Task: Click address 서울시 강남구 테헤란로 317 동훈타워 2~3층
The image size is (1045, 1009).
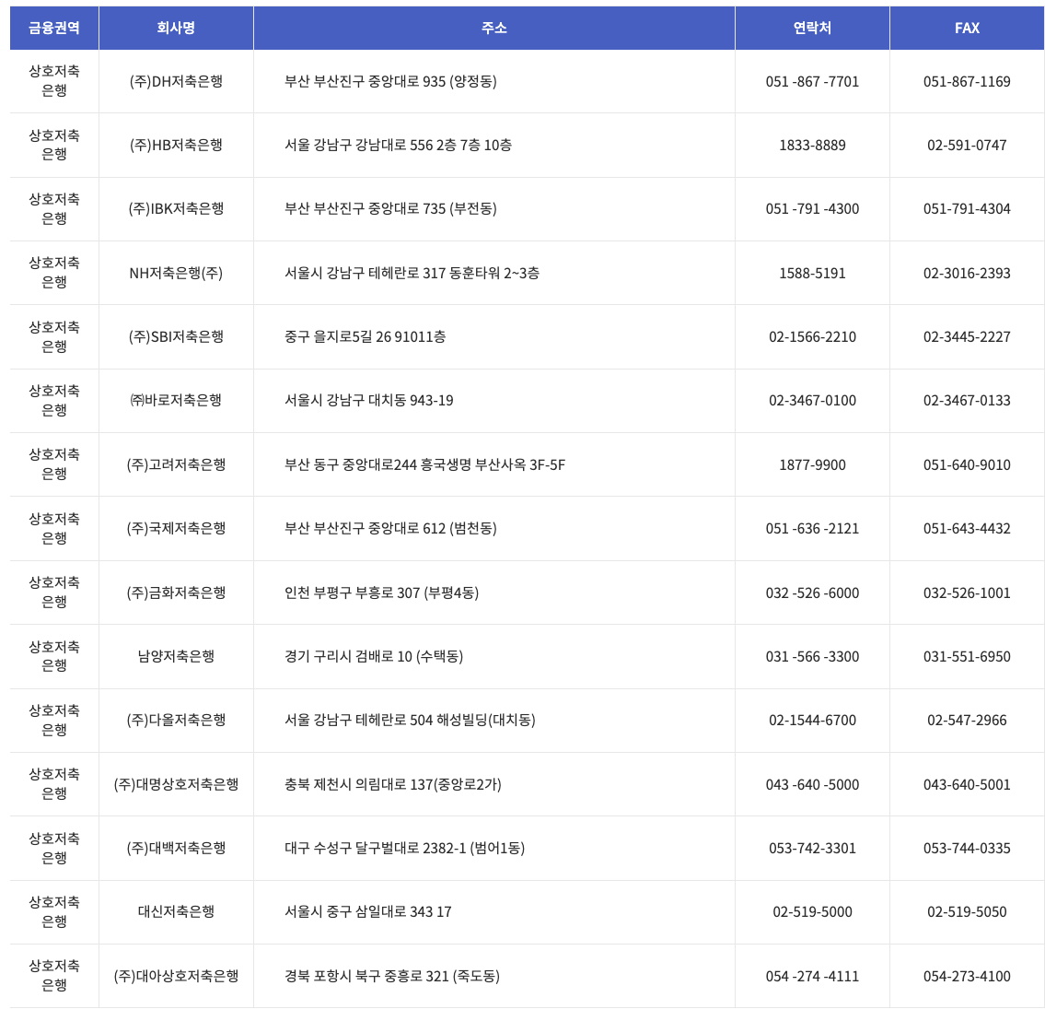Action: [412, 273]
